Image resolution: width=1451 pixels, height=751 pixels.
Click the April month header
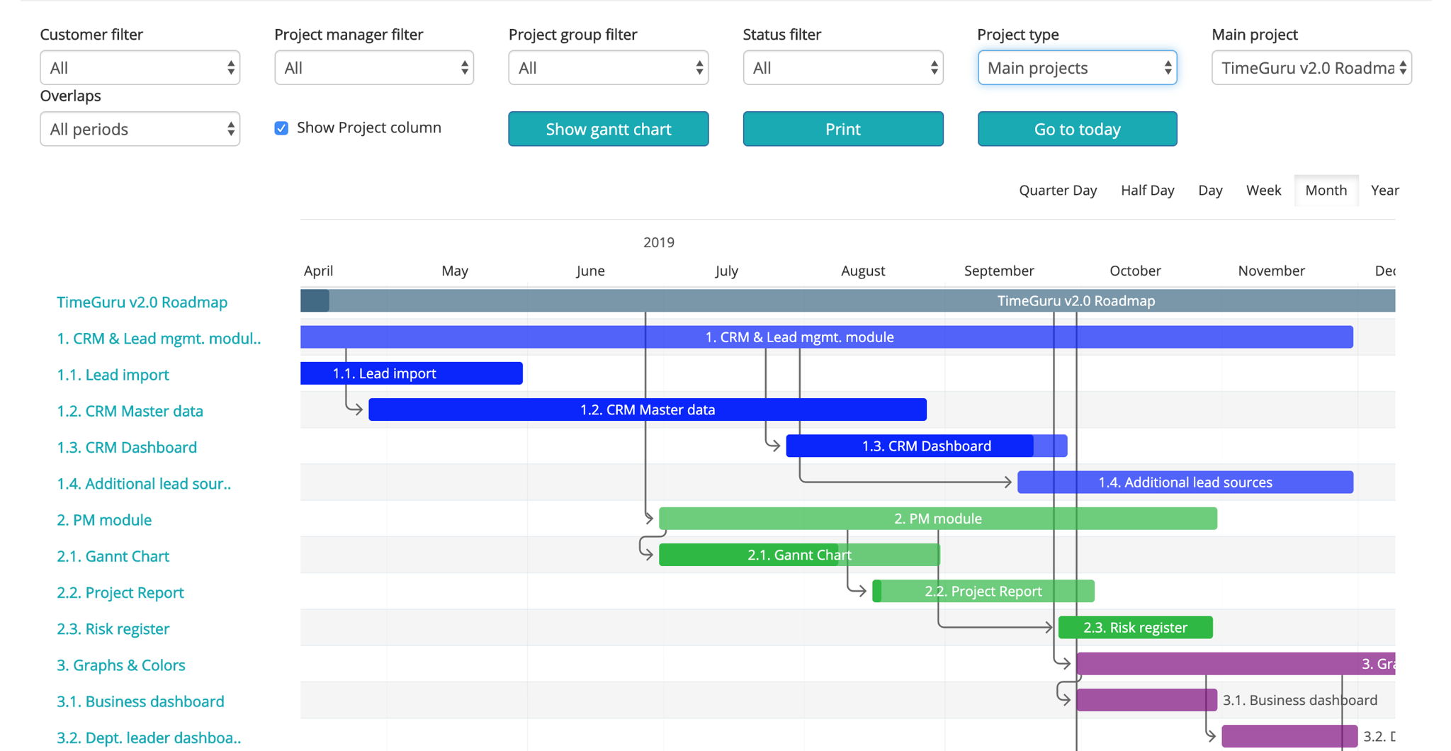point(318,271)
